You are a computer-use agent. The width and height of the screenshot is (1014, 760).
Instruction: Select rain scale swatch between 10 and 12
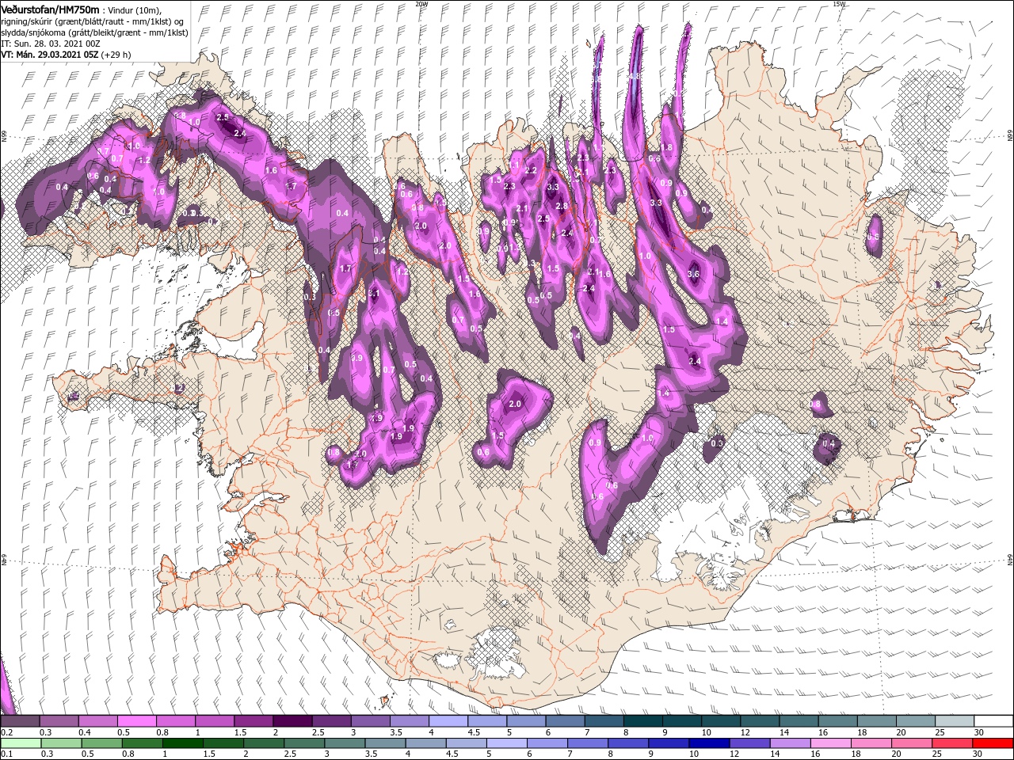coord(710,743)
